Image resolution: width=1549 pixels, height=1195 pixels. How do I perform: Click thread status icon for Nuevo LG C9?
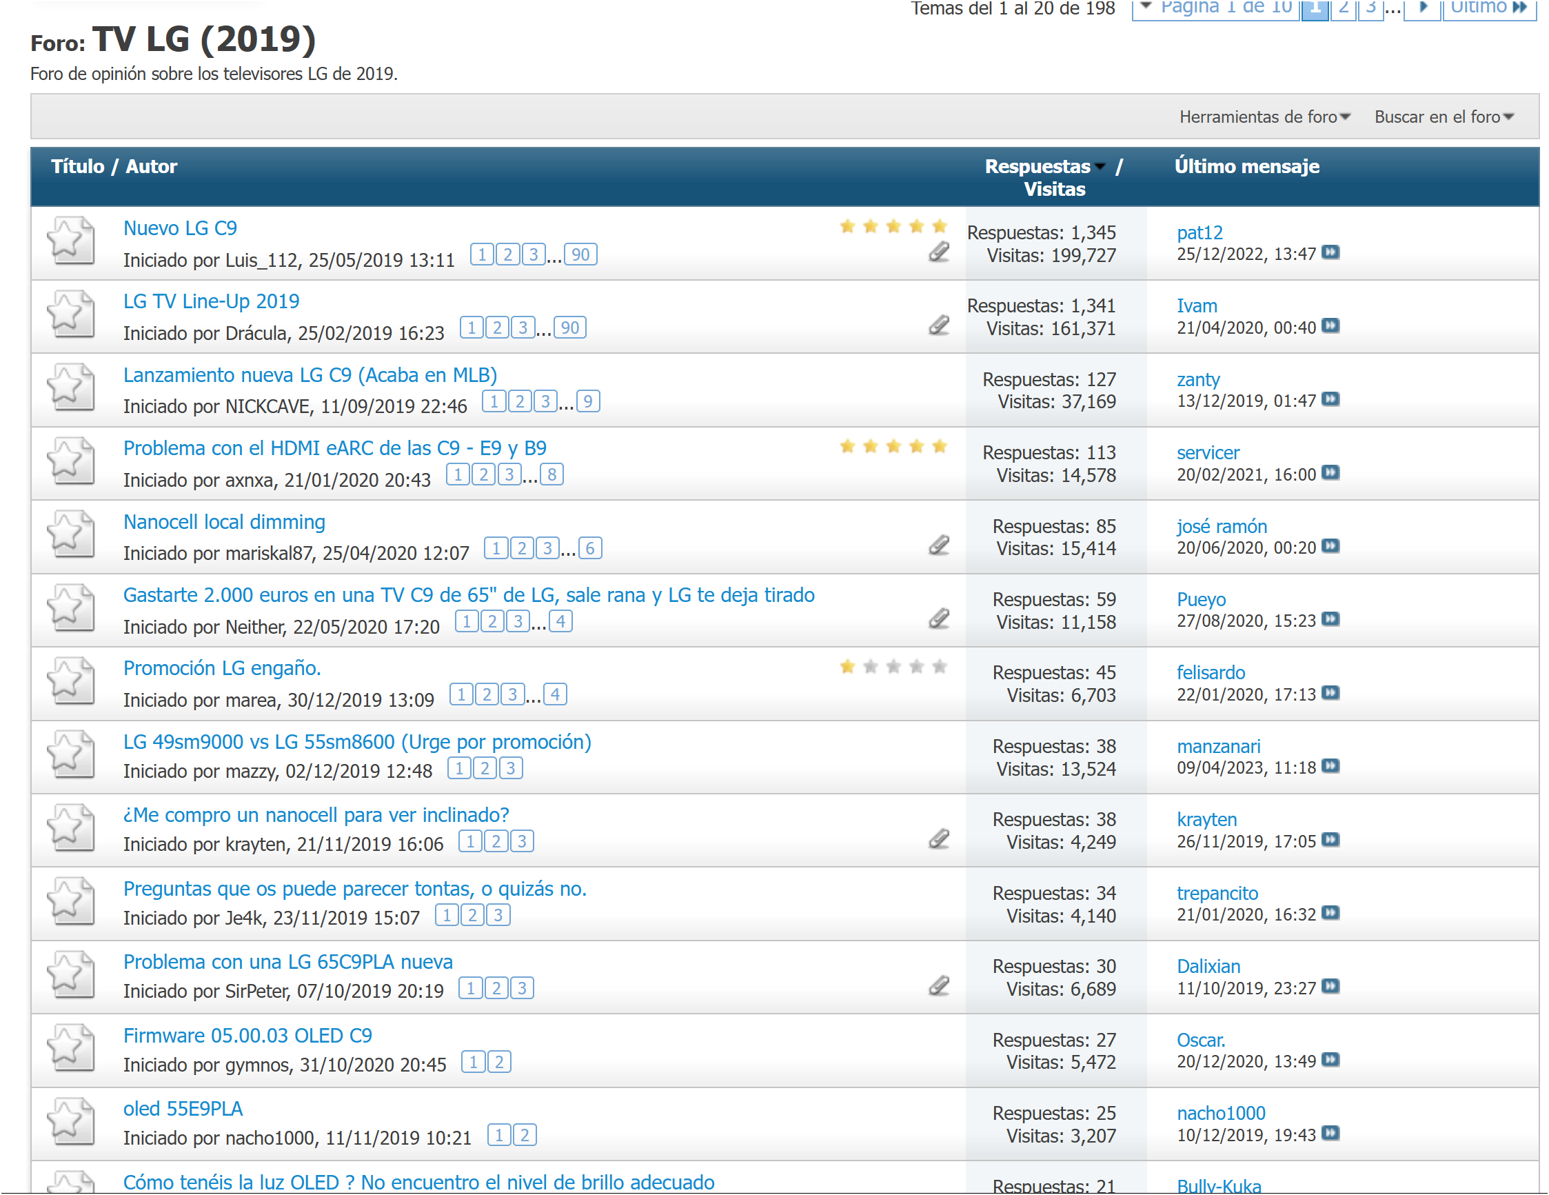click(71, 241)
